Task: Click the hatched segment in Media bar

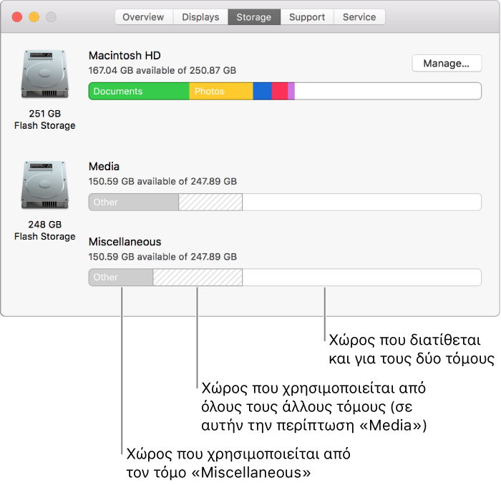Action: pos(210,202)
